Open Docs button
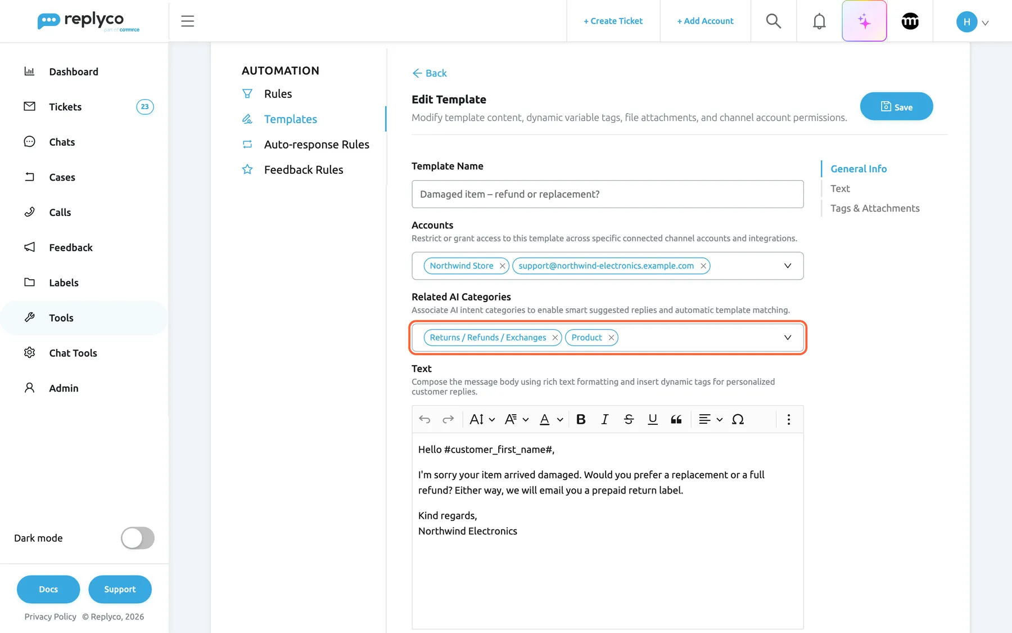This screenshot has width=1012, height=633. click(48, 589)
